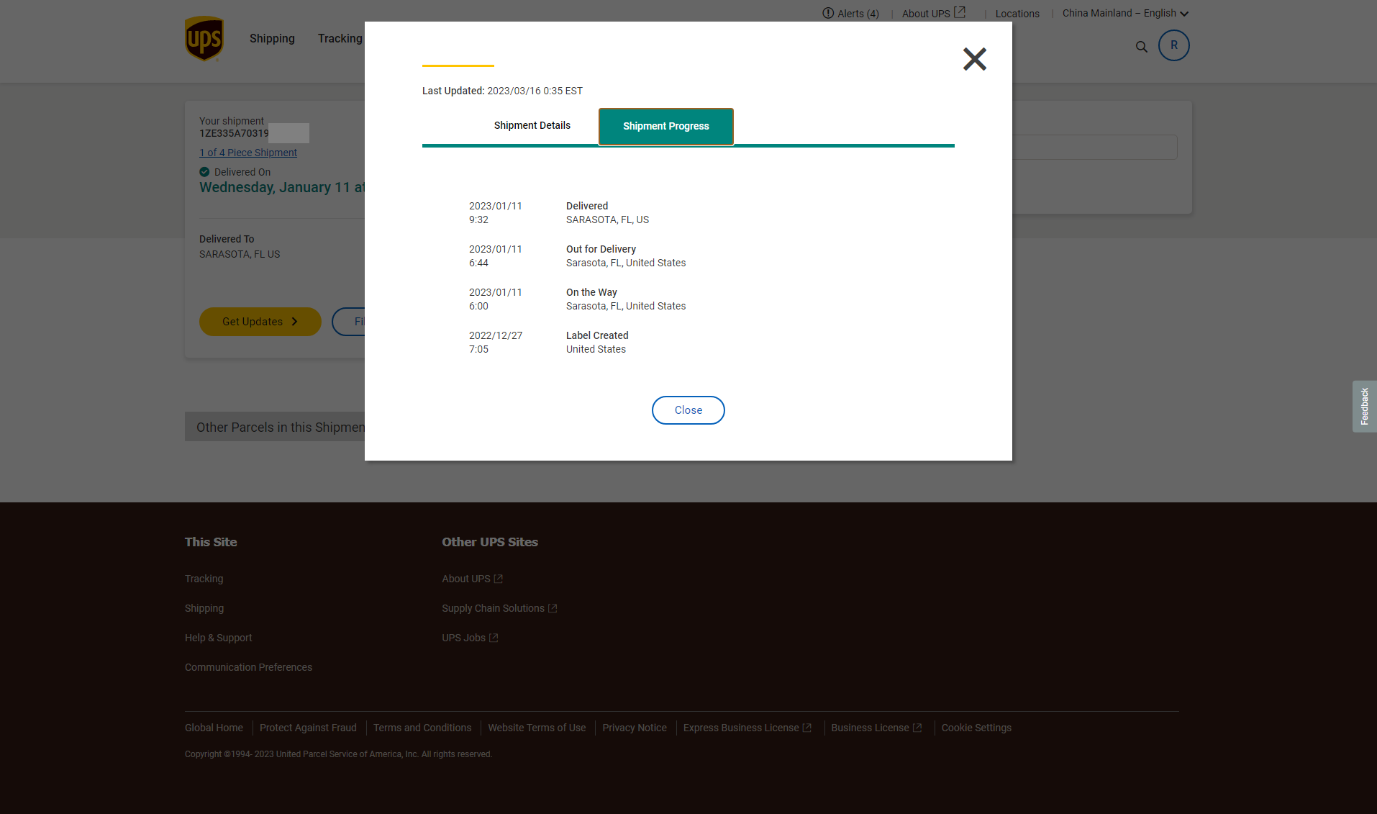
Task: Expand Other Parcels in this Shipment section
Action: click(275, 427)
